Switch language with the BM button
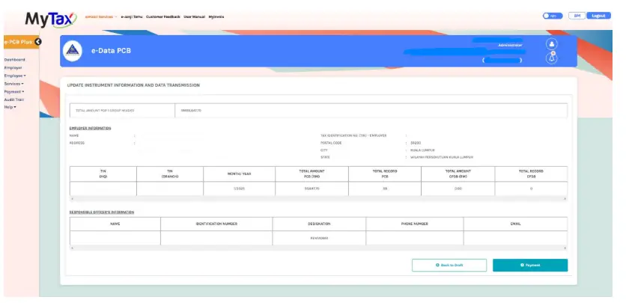This screenshot has height=303, width=626. tap(577, 16)
